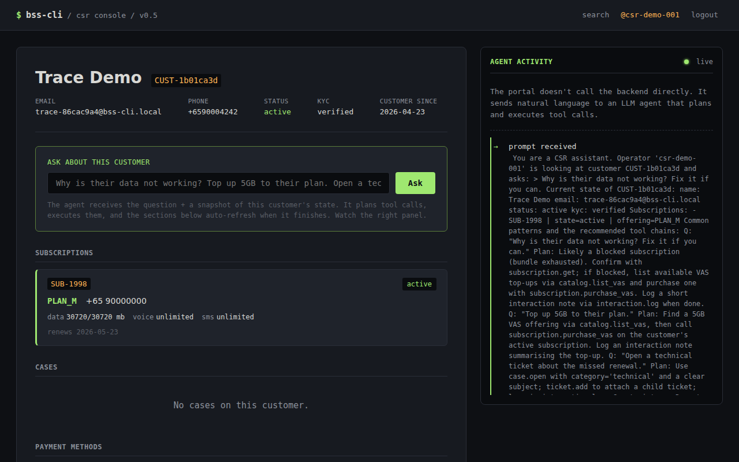Click the arrow beside prompt received
The width and height of the screenshot is (739, 462).
(x=495, y=147)
